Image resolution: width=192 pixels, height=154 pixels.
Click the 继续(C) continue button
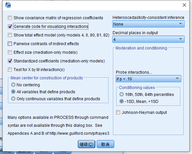tap(86, 144)
